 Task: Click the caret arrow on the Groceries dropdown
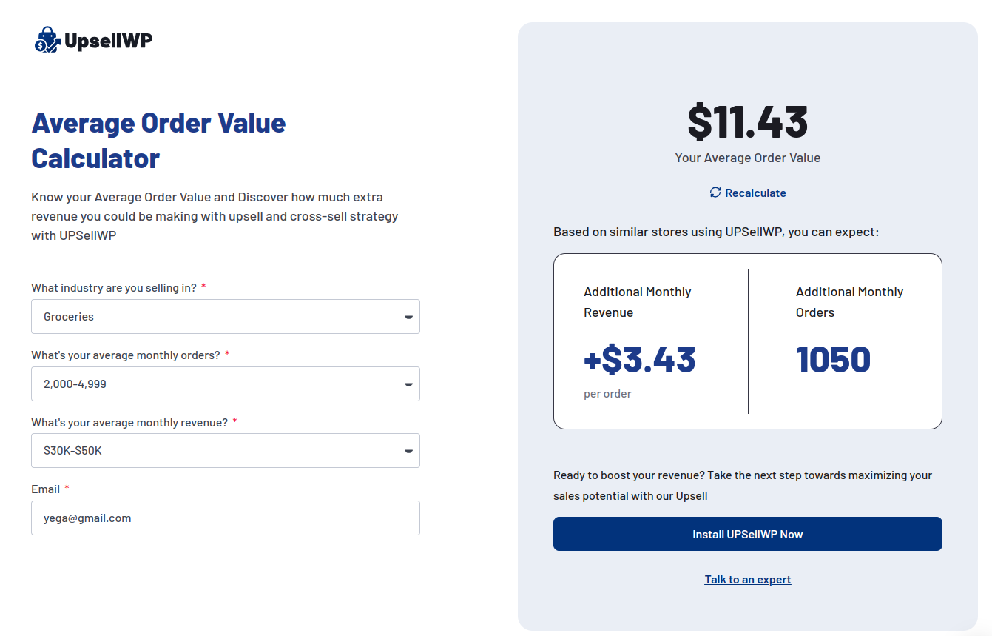(408, 317)
